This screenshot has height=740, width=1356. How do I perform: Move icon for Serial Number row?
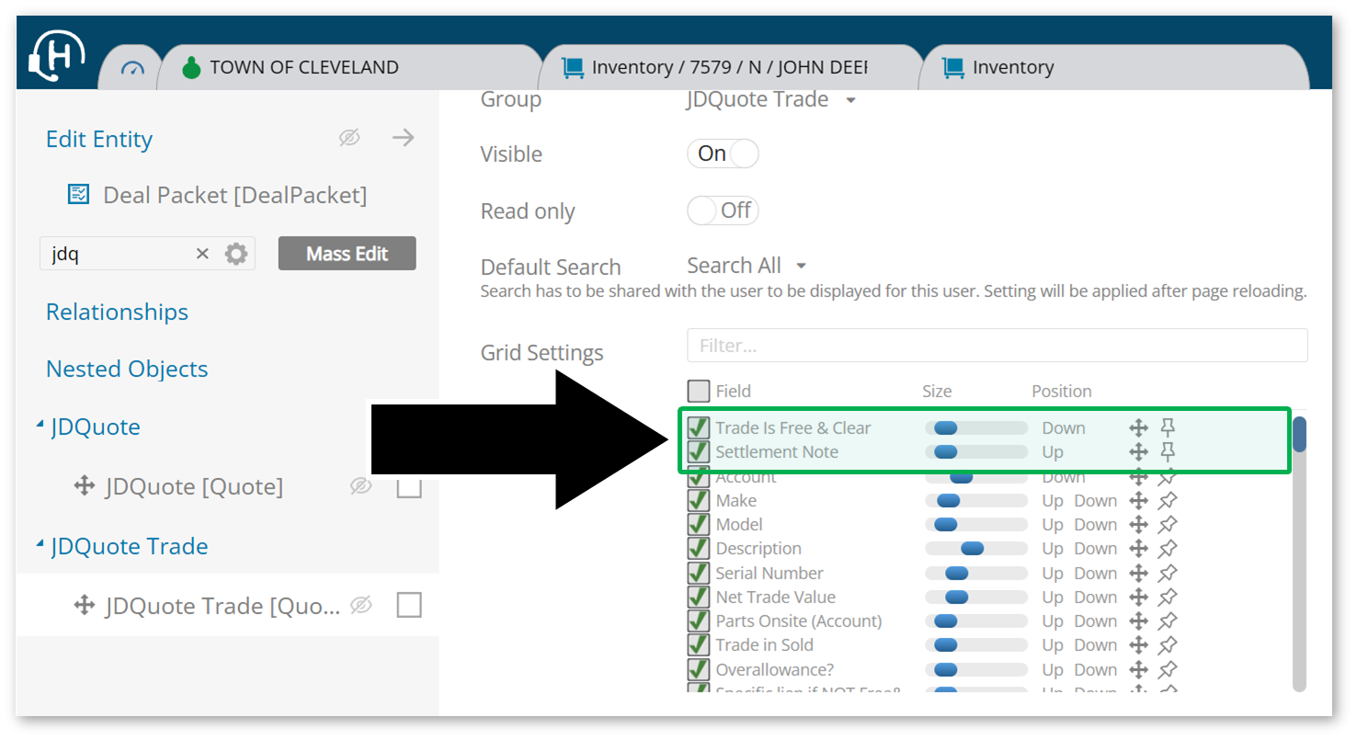pos(1138,573)
